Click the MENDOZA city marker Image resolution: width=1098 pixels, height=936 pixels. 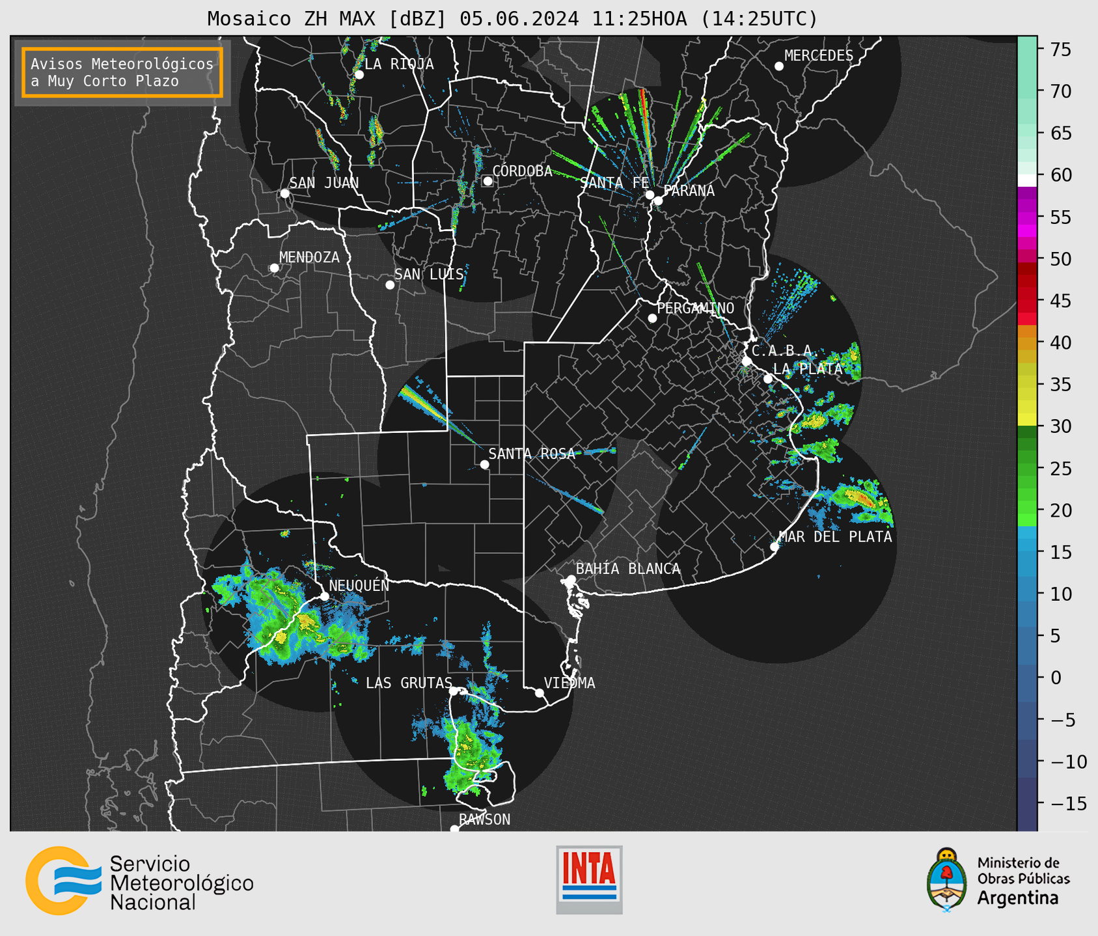pyautogui.click(x=274, y=268)
